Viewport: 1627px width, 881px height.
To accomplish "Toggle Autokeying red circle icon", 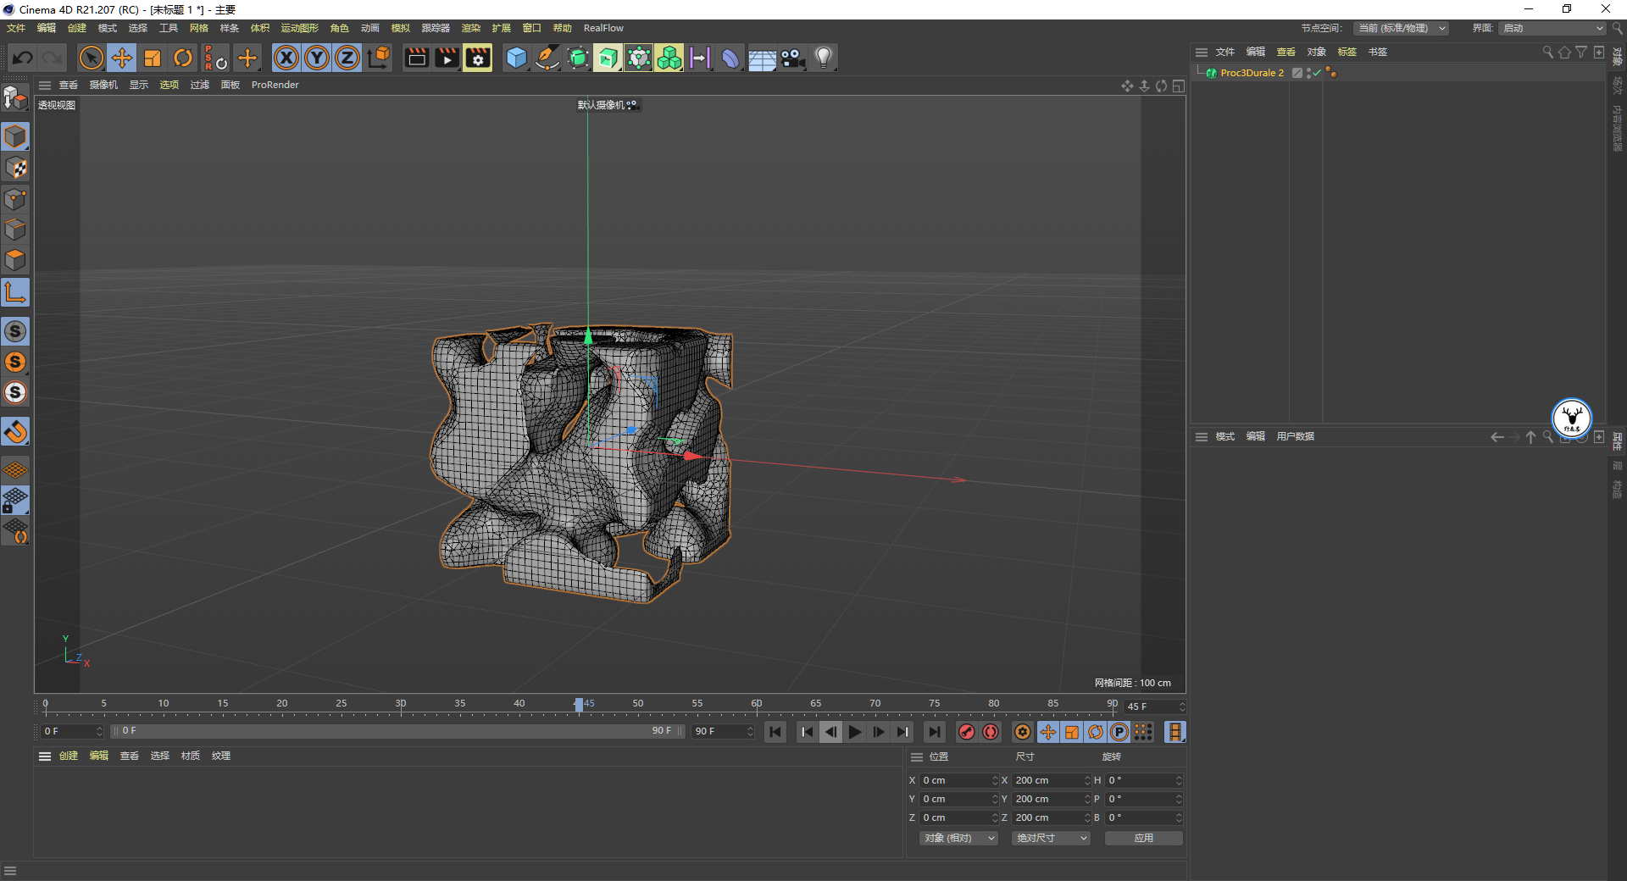I will pos(991,732).
